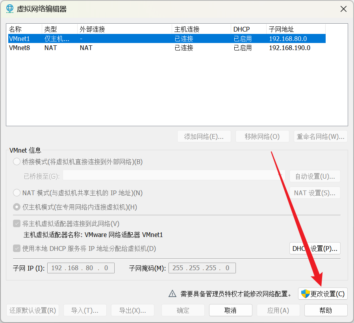Click 已启用 DHCP cell of VMnet8
Screen dimensions: 354x323
tap(243, 48)
